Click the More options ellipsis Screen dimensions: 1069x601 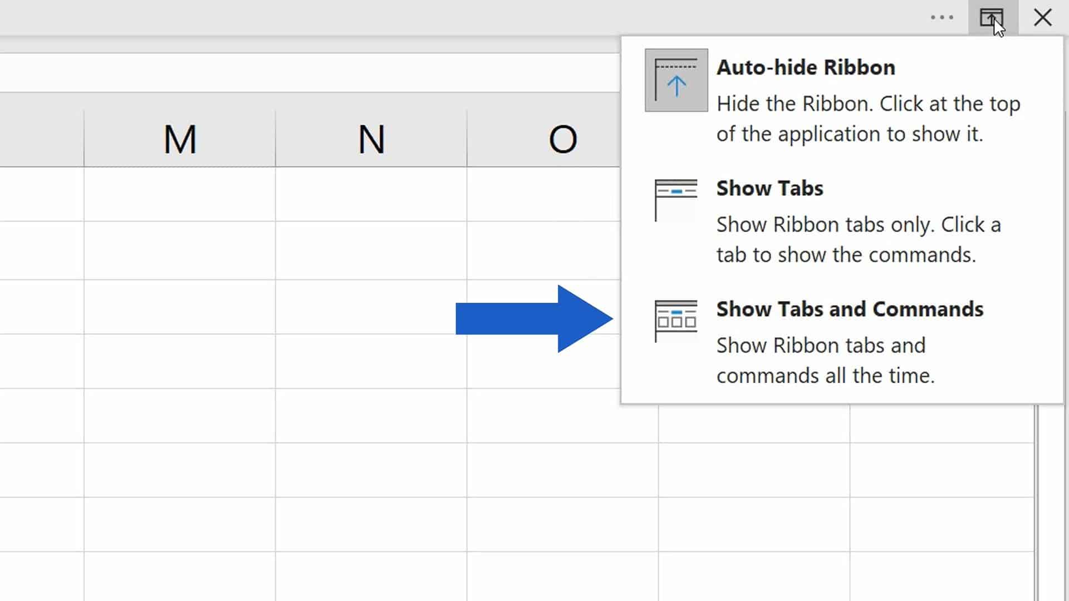pos(943,17)
